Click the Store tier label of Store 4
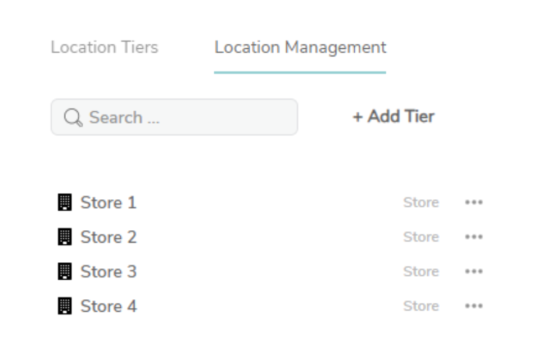This screenshot has height=347, width=542. click(421, 306)
